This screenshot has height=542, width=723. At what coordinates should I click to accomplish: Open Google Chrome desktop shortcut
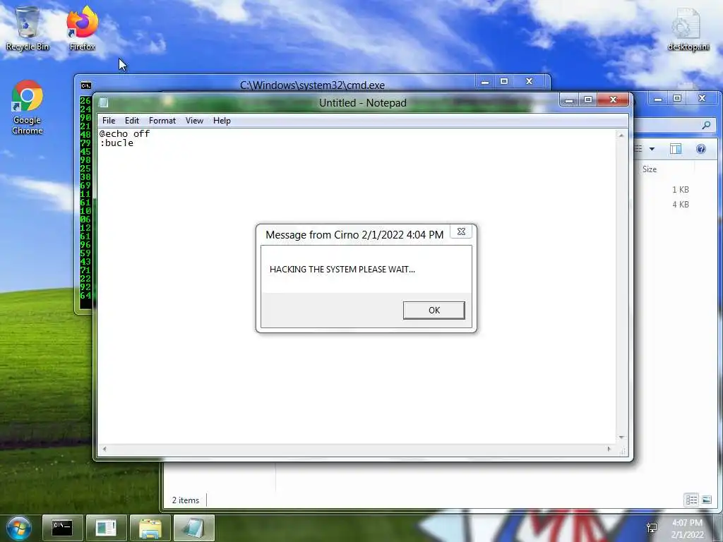(x=28, y=108)
